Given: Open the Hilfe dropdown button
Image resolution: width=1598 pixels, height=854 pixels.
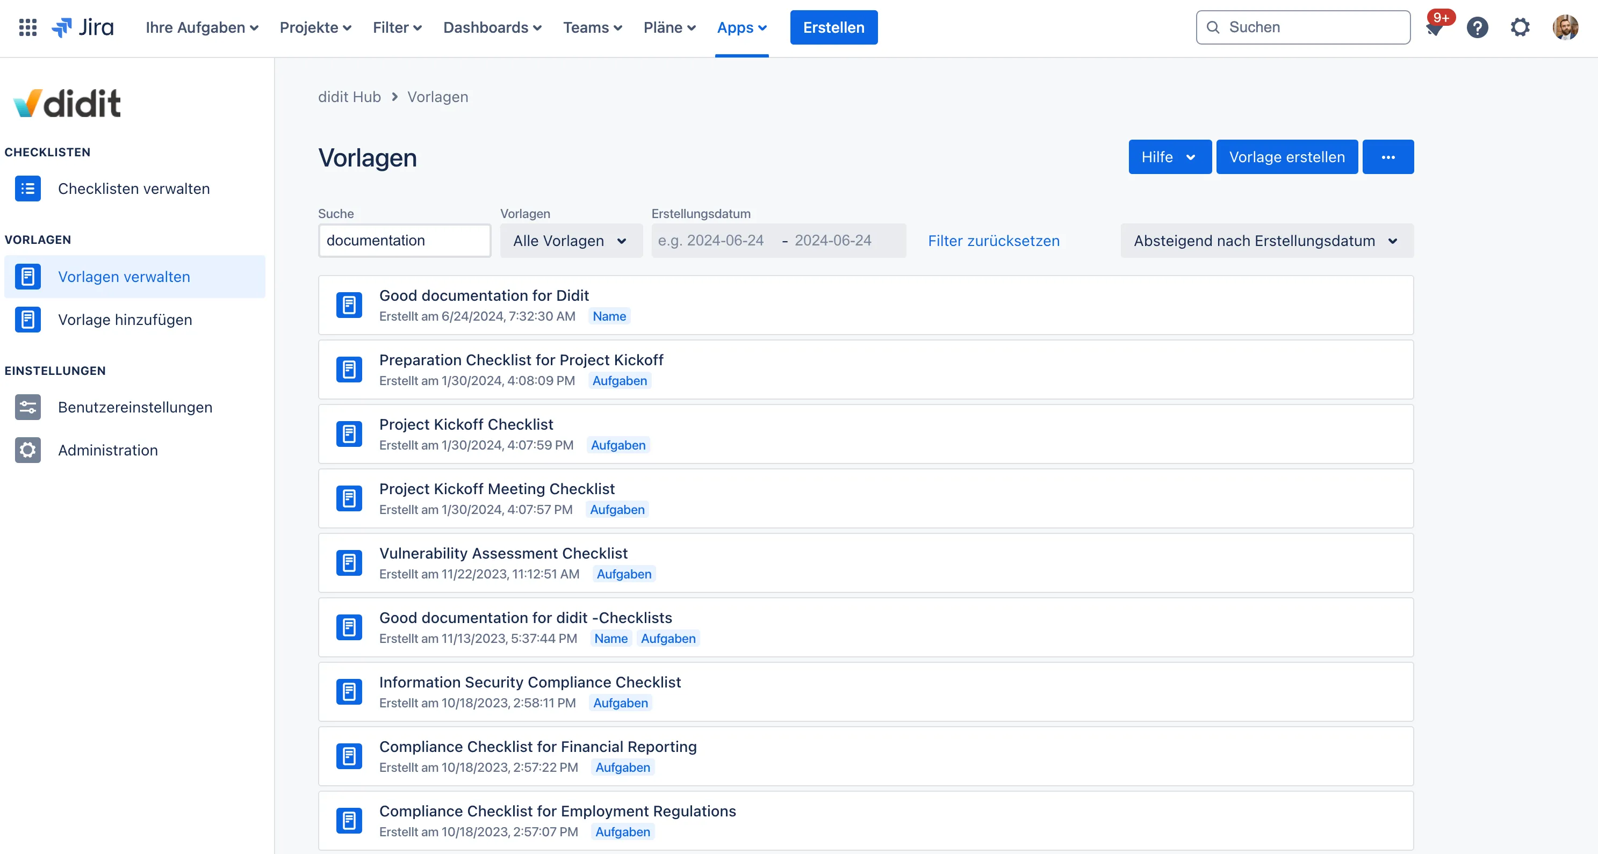Looking at the screenshot, I should tap(1169, 157).
